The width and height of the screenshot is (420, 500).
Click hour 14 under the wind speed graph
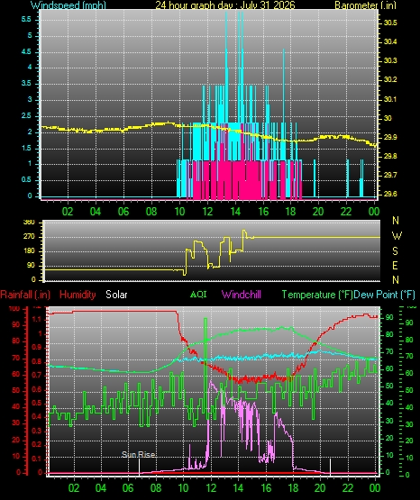(x=235, y=211)
